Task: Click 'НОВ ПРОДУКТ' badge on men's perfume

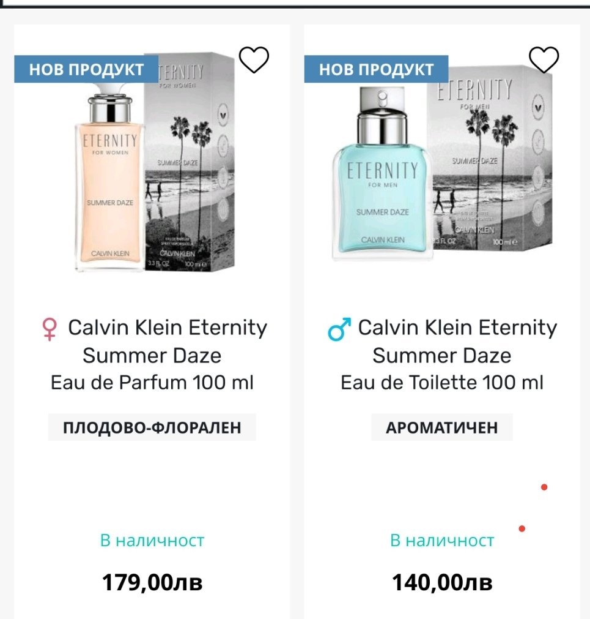Action: [x=376, y=69]
